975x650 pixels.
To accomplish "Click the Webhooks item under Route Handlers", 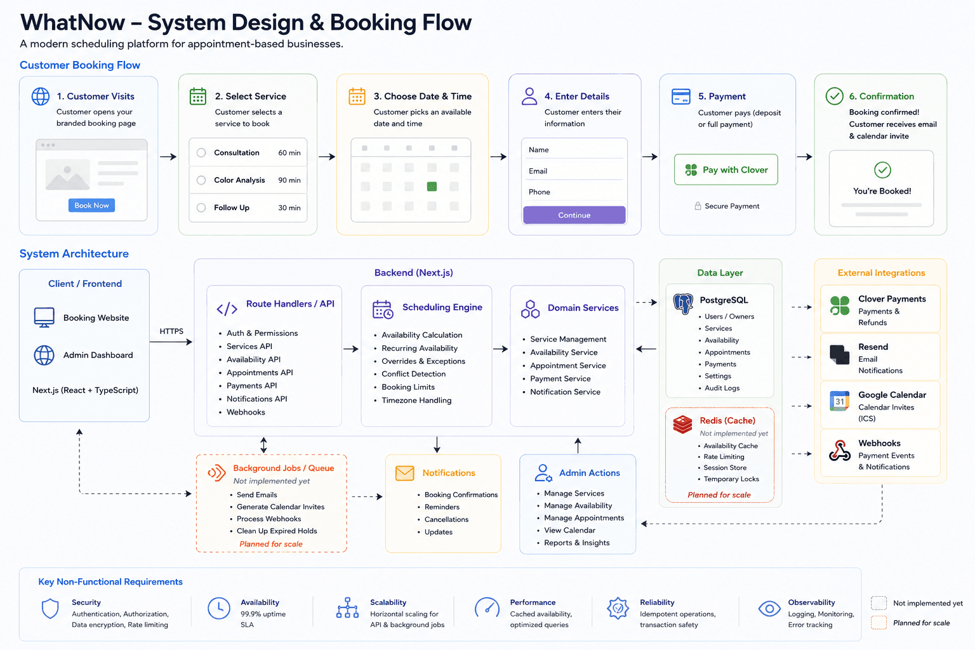I will (x=246, y=413).
